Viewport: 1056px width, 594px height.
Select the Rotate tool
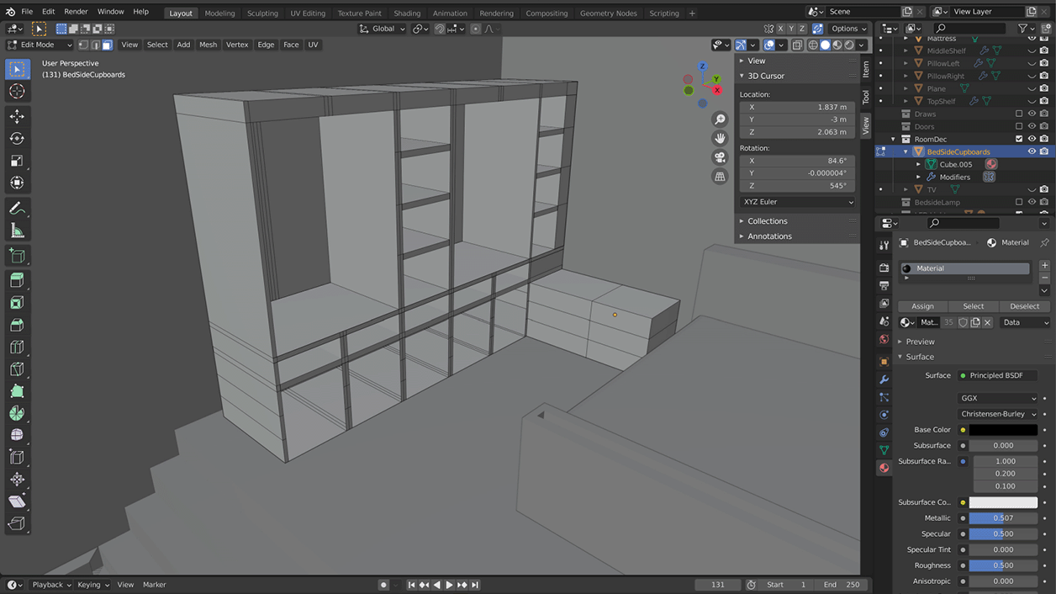click(x=17, y=139)
